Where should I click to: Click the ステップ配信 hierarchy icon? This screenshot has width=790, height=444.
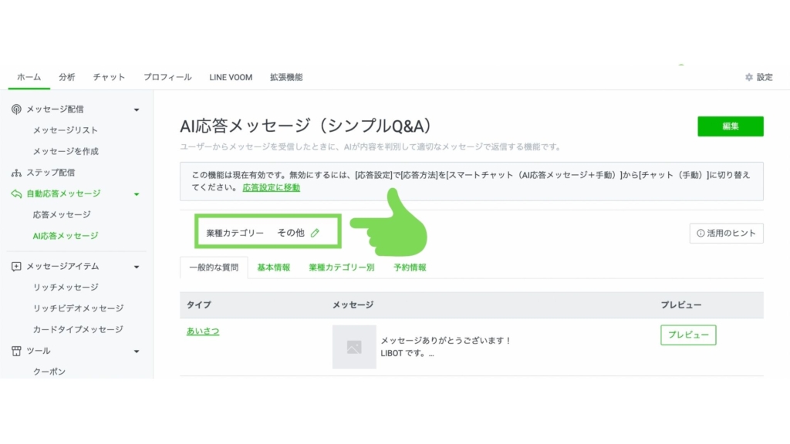(x=16, y=173)
